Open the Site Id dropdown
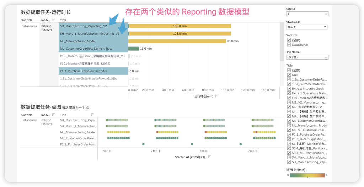 (307, 14)
